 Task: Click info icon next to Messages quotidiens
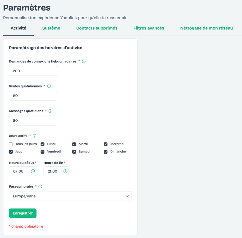pos(50,111)
